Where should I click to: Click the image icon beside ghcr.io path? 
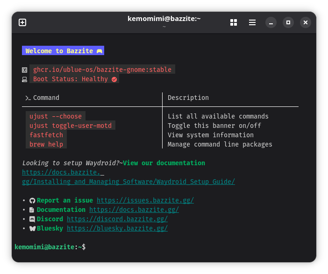[24, 70]
